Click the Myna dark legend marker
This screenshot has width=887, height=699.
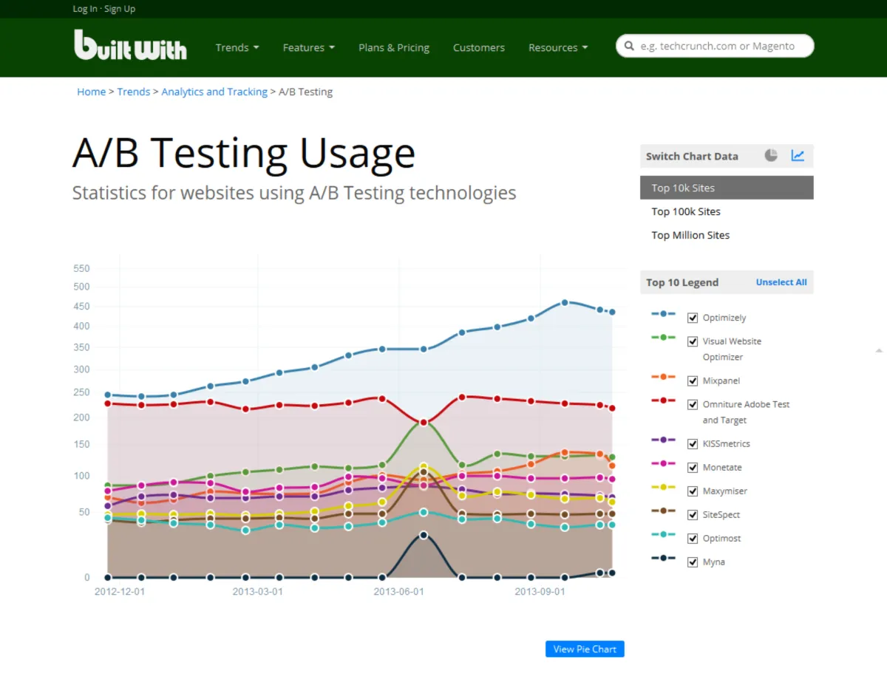[x=663, y=558]
